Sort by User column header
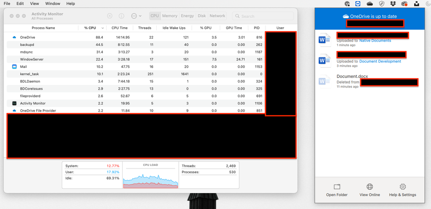This screenshot has height=209, width=431. tap(280, 28)
